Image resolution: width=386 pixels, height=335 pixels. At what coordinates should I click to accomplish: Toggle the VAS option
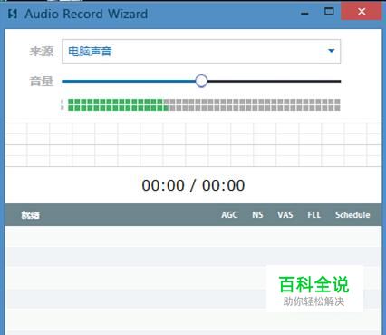(285, 215)
